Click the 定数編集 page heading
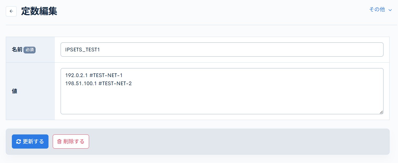 [x=39, y=11]
